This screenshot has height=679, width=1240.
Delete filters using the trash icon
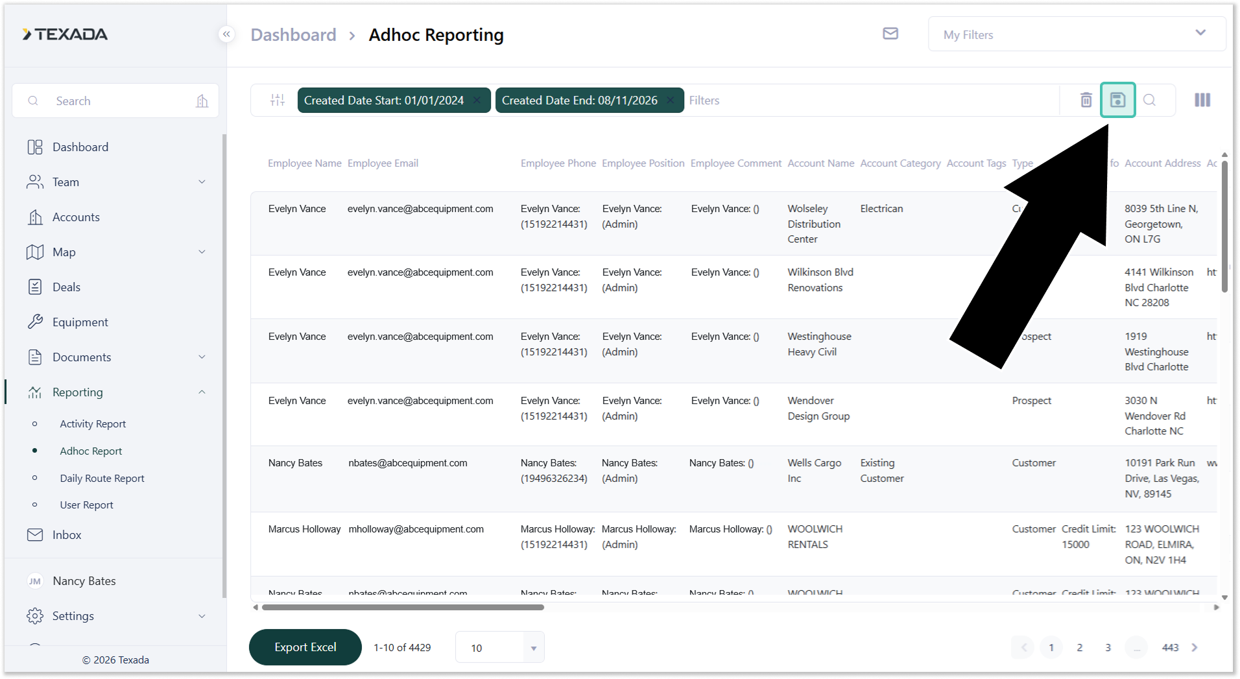click(x=1086, y=100)
